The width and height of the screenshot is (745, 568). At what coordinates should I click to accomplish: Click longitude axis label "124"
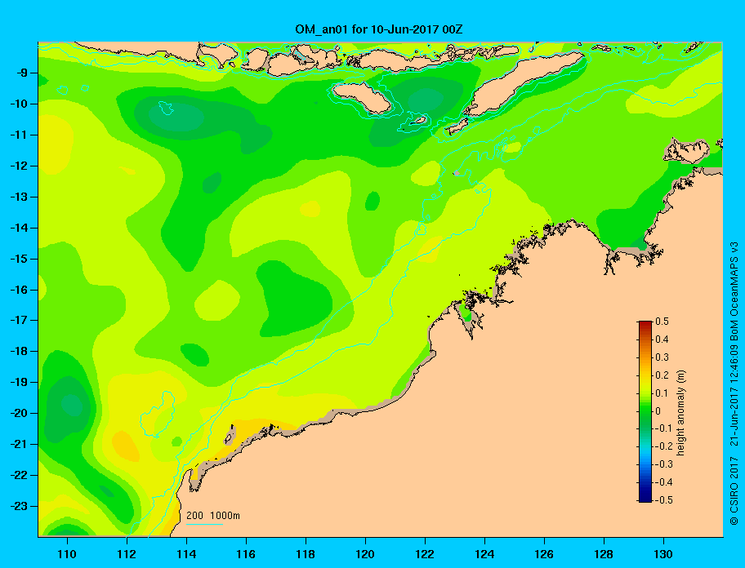[484, 554]
